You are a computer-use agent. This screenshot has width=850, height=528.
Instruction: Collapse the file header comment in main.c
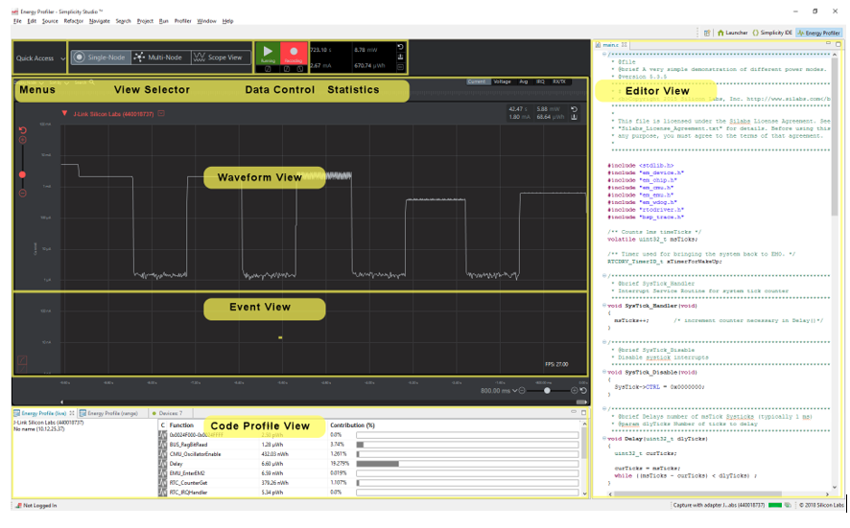pyautogui.click(x=604, y=55)
